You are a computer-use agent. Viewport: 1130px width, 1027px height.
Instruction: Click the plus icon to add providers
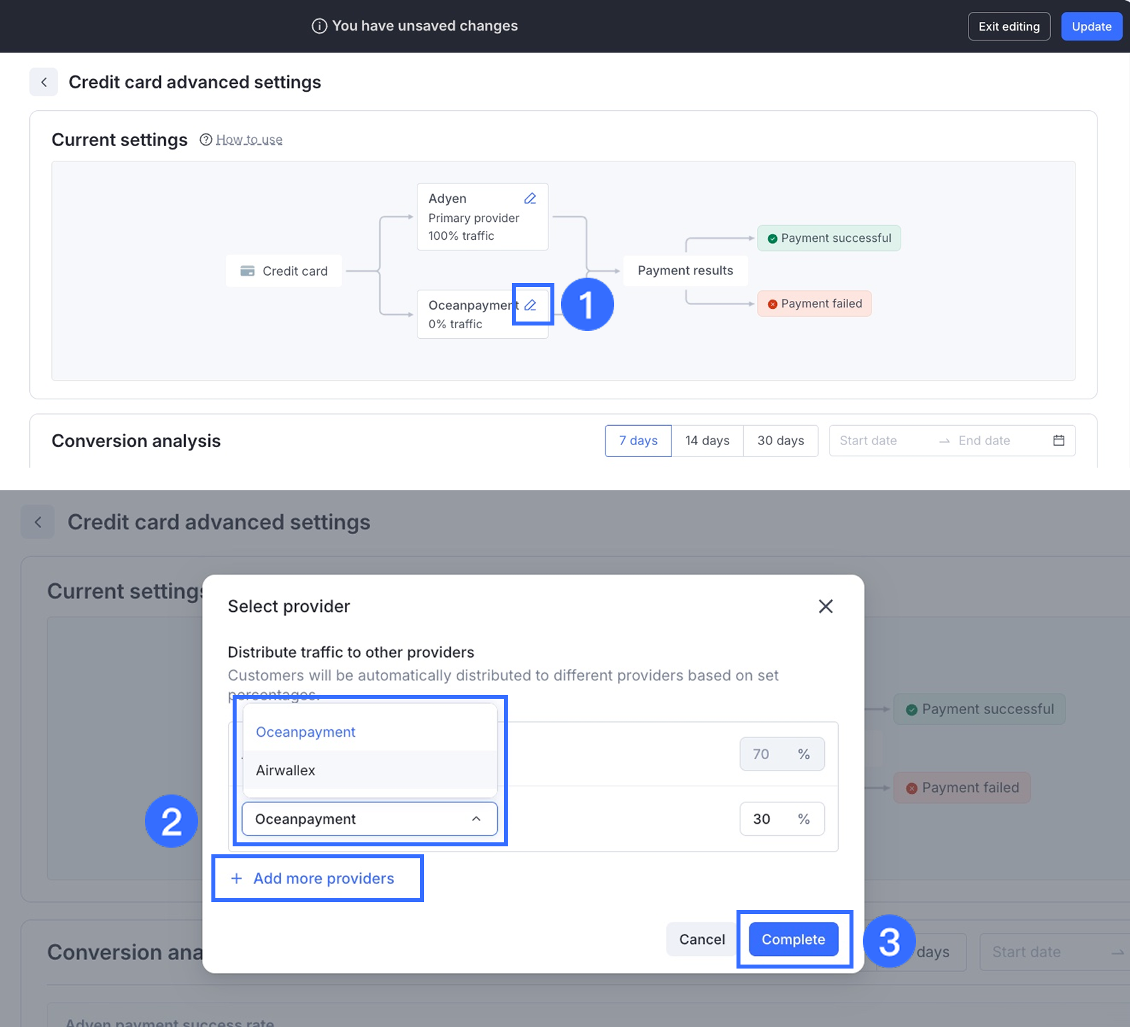pyautogui.click(x=237, y=878)
